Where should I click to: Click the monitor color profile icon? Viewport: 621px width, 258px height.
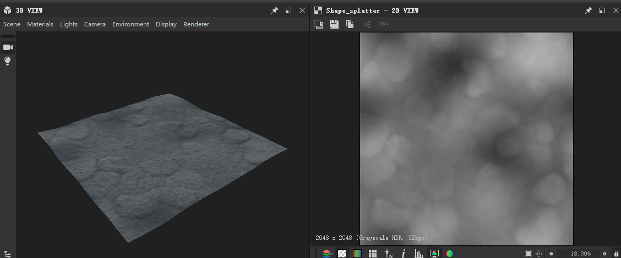point(434,254)
